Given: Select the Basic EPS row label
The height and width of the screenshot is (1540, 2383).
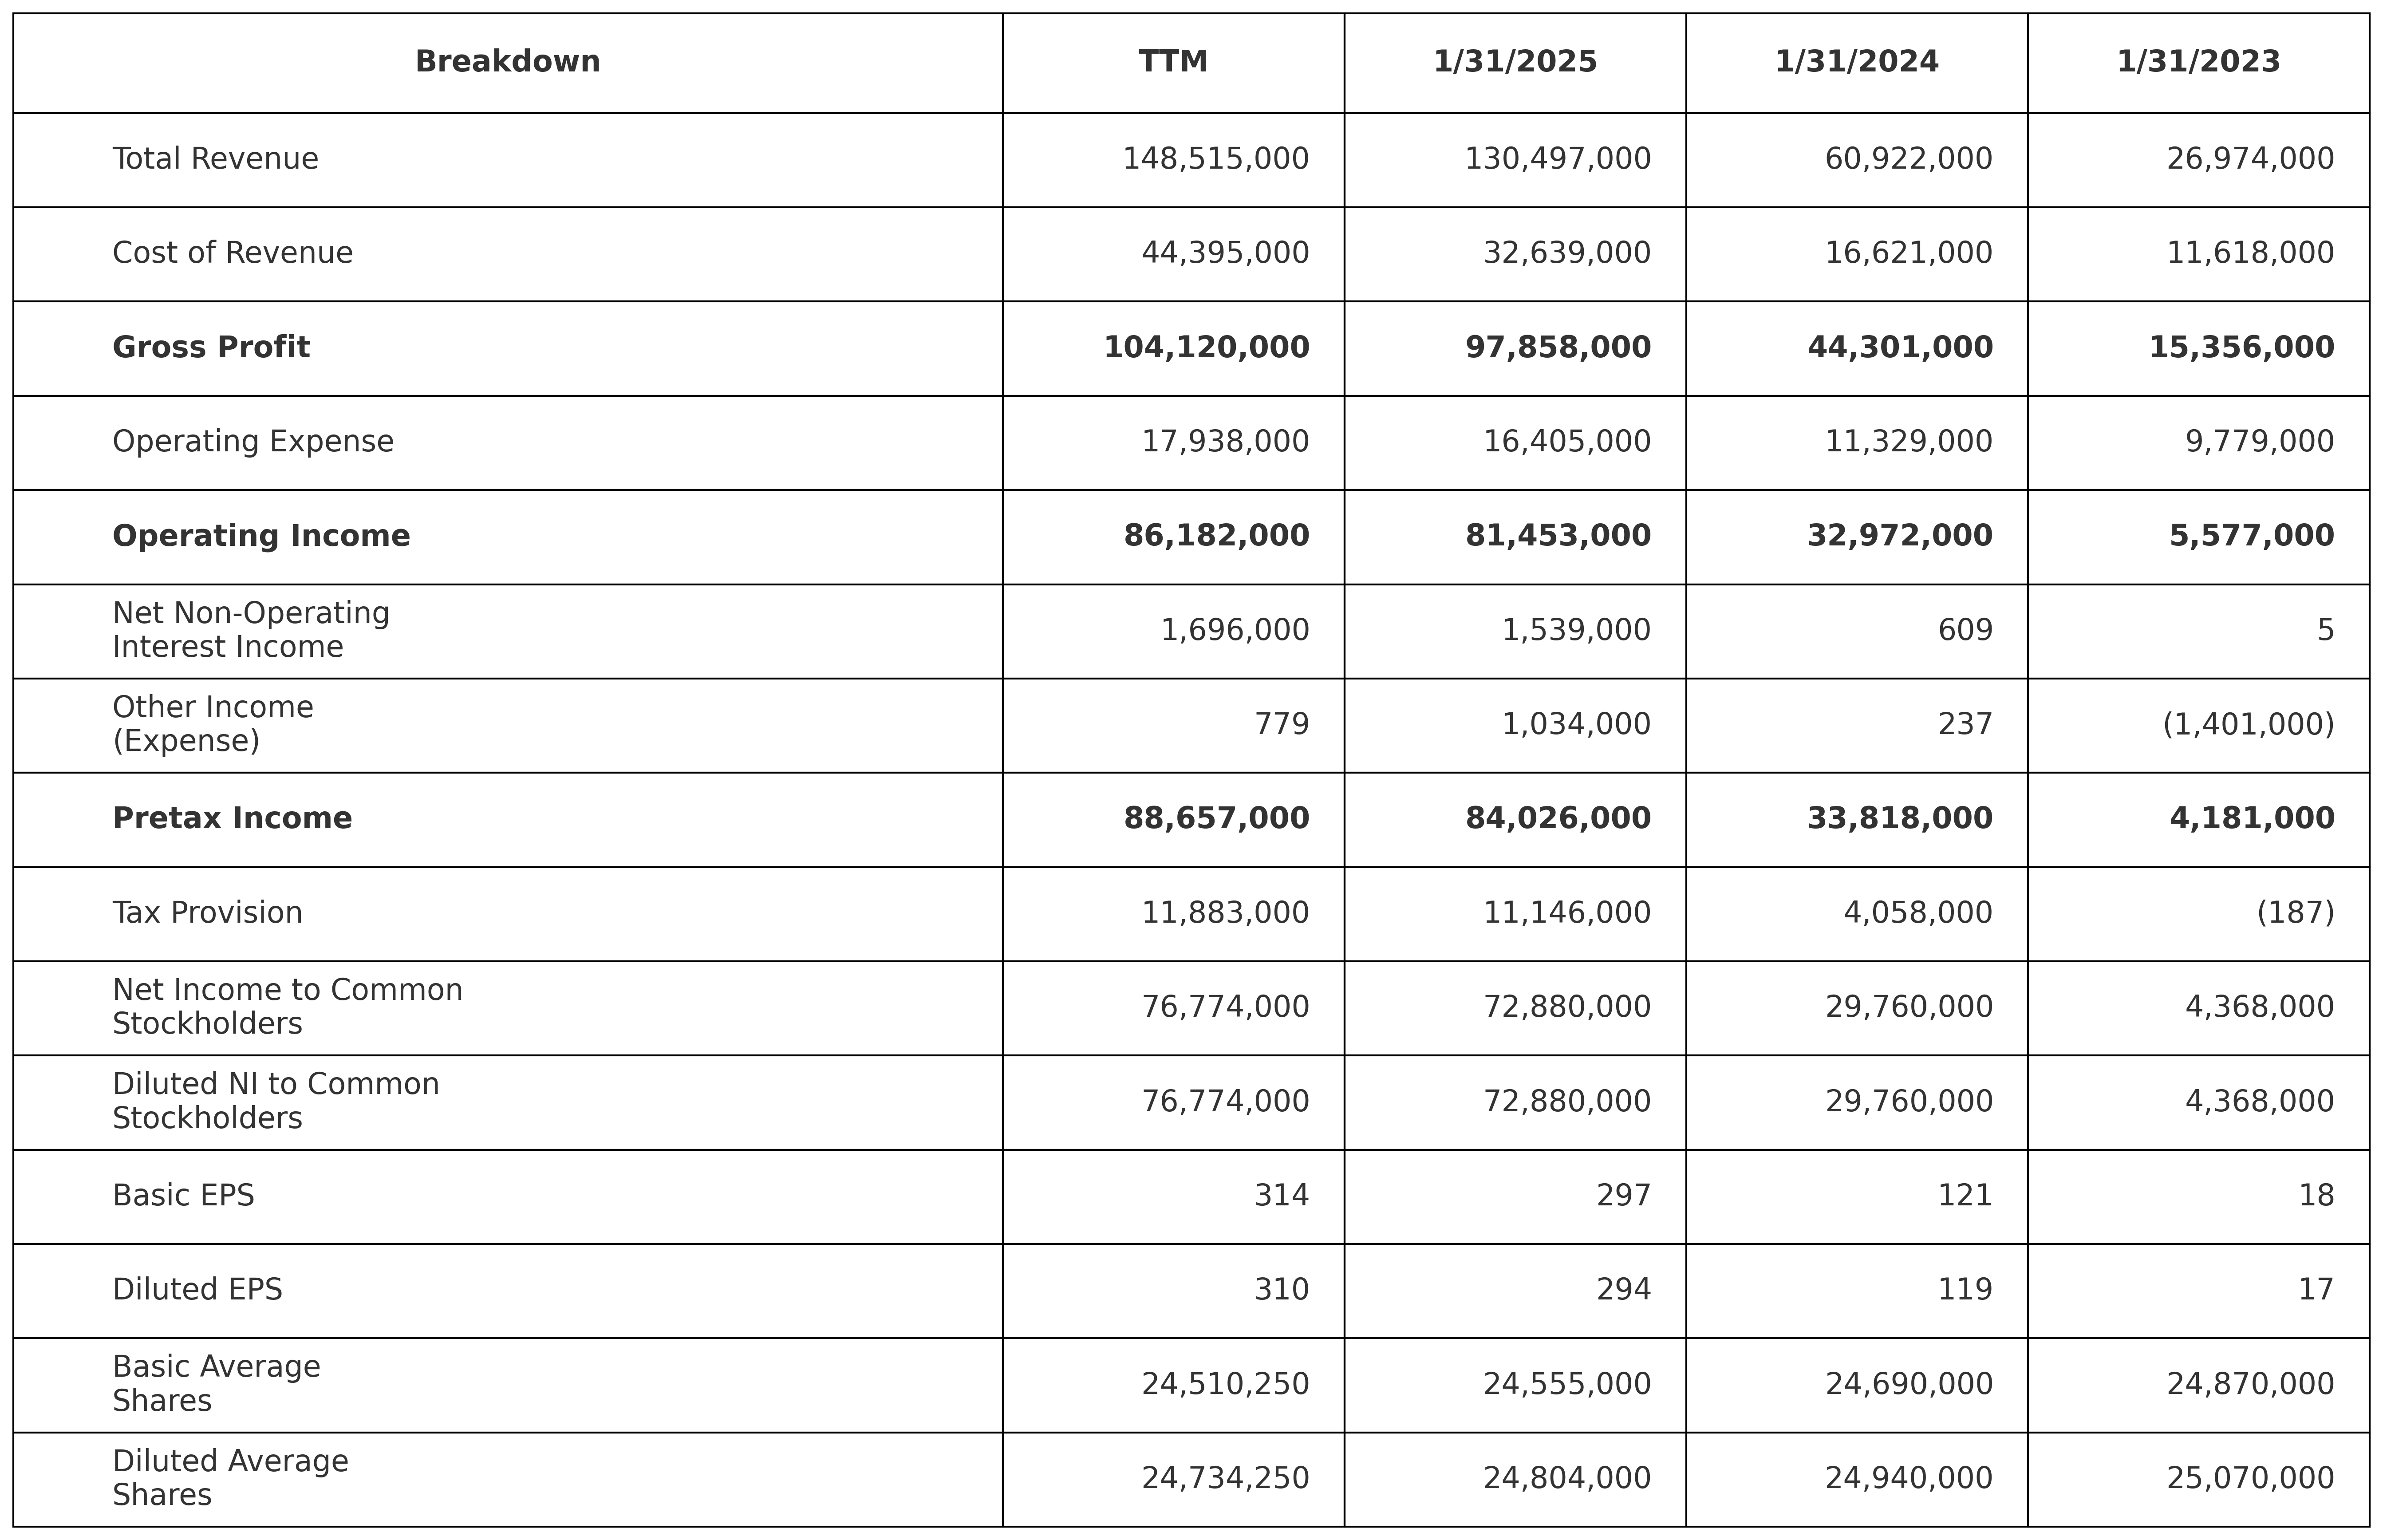Looking at the screenshot, I should pyautogui.click(x=183, y=1196).
